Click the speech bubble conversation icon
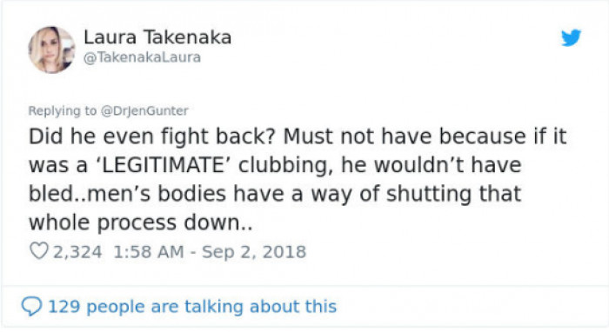Screen dimensions: 609x332 (x=31, y=306)
